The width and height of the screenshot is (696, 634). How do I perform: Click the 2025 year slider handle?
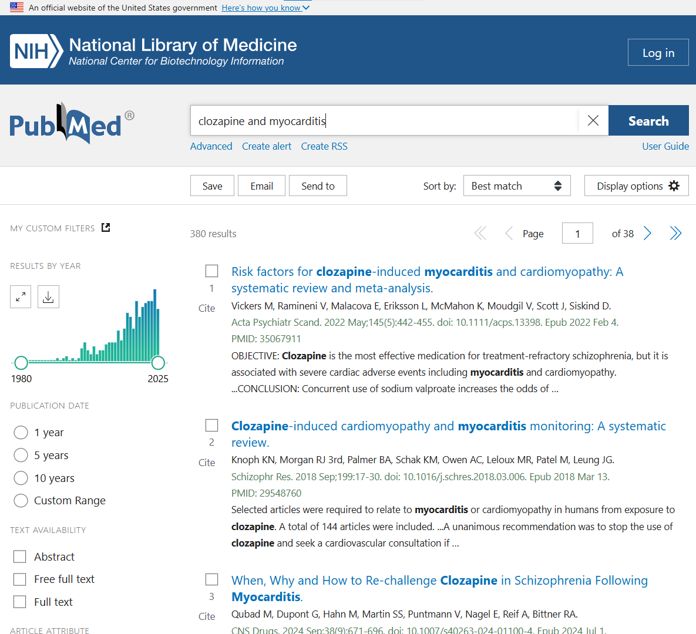[x=158, y=362]
